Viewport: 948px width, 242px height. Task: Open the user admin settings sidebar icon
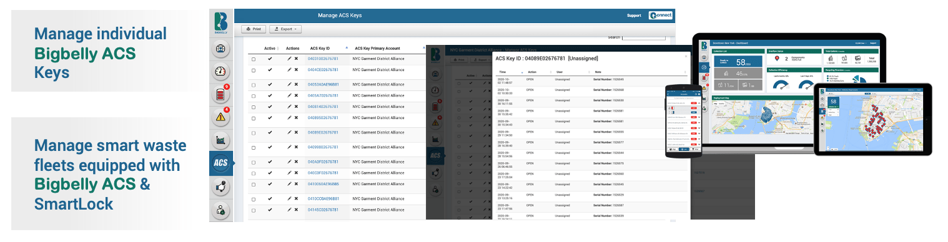click(221, 210)
